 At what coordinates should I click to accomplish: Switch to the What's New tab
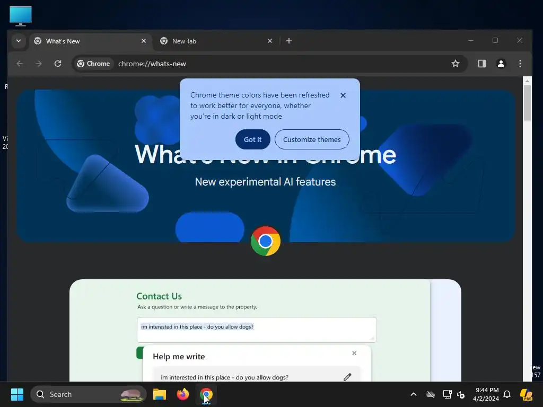pyautogui.click(x=91, y=41)
